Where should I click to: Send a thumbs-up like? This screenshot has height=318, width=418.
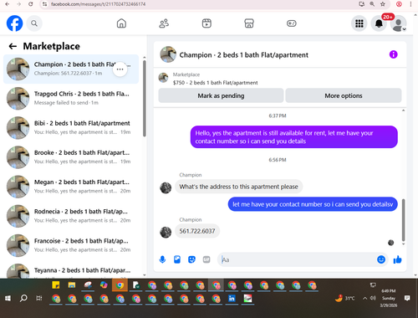click(x=397, y=259)
